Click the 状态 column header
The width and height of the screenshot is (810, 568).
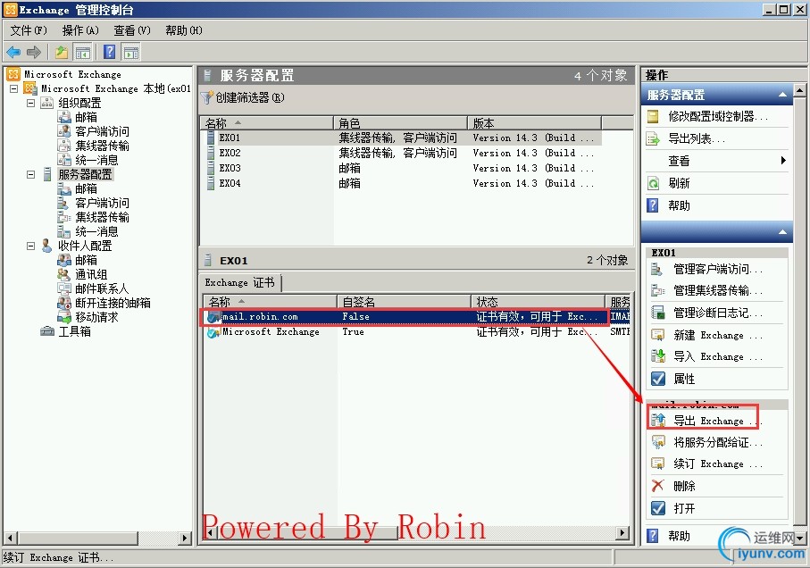539,302
